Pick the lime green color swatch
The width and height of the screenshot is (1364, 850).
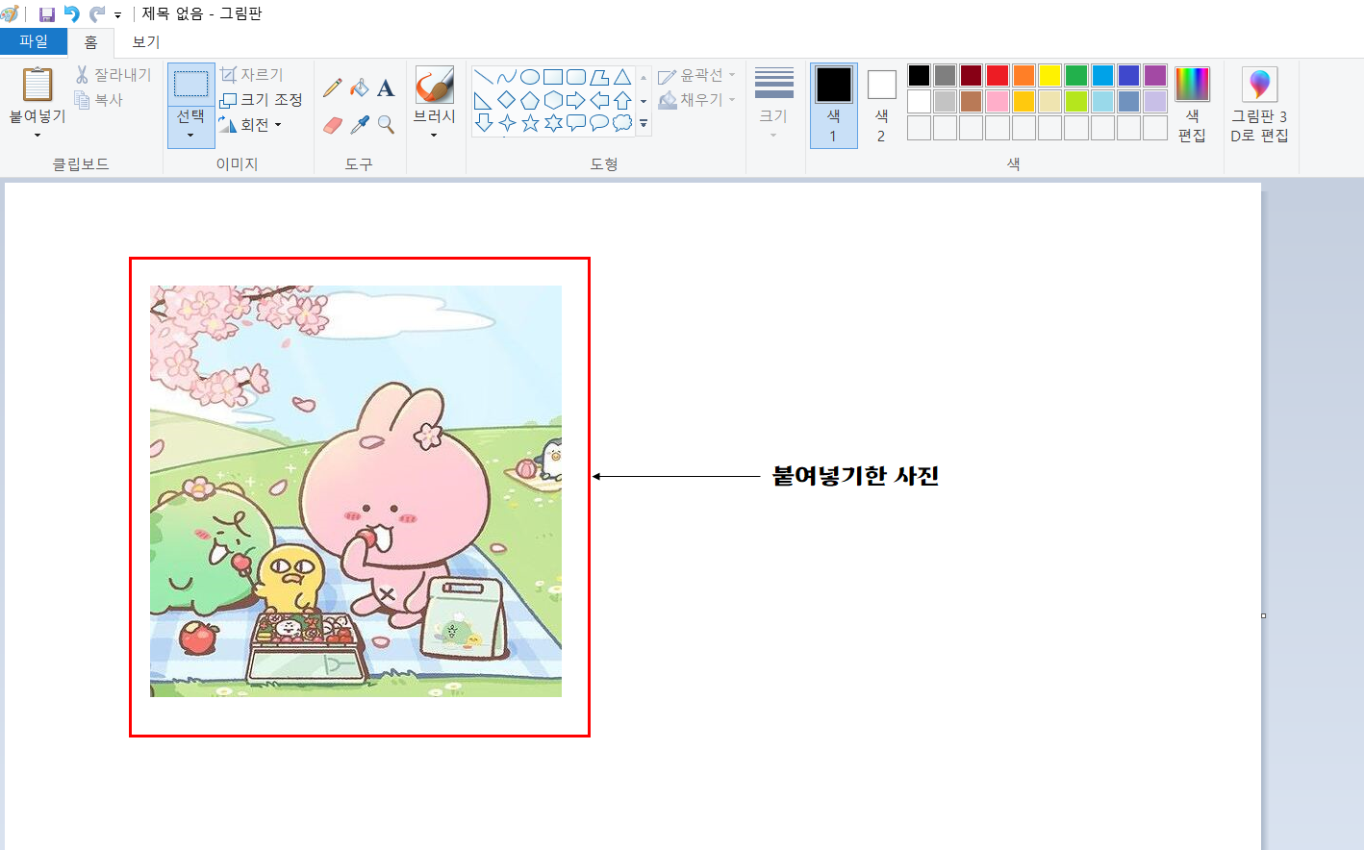1076,101
